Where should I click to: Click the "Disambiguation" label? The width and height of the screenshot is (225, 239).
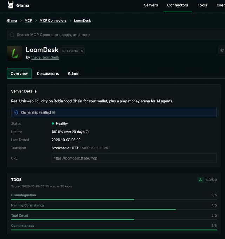pos(24,195)
